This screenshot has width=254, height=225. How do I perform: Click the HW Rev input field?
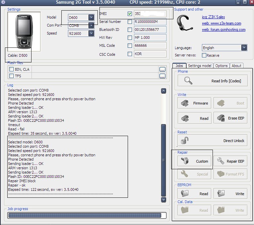click(150, 37)
